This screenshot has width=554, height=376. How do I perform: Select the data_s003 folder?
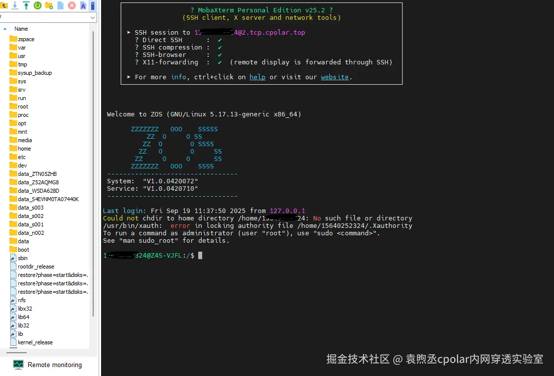click(x=31, y=208)
